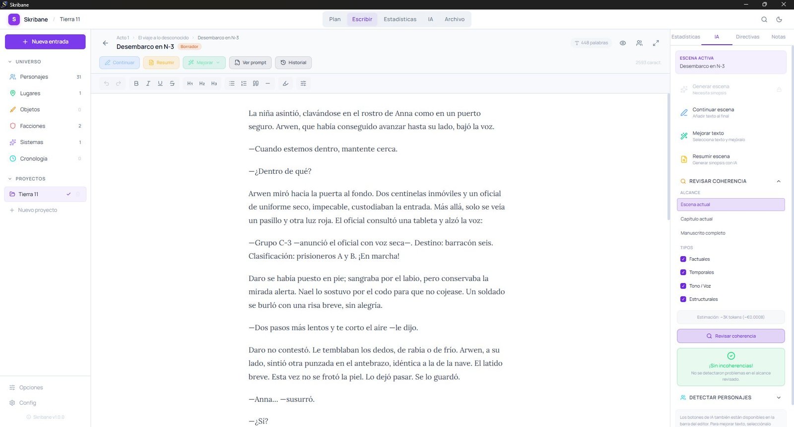The width and height of the screenshot is (794, 427).
Task: Click the Resumir button
Action: pos(161,63)
